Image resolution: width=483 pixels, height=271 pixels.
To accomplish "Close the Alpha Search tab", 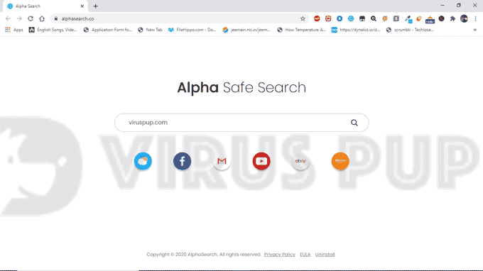I will click(82, 6).
